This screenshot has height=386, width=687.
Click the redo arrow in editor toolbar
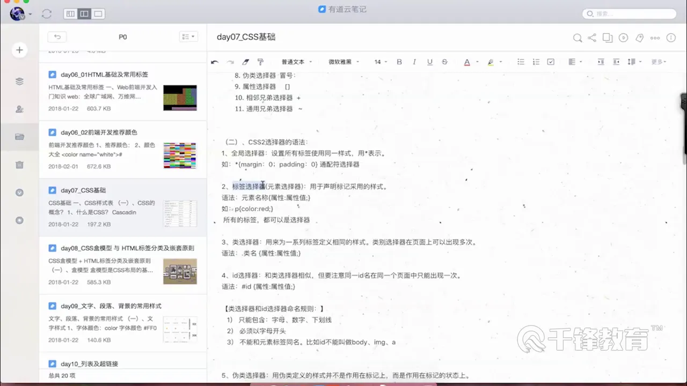tap(230, 62)
